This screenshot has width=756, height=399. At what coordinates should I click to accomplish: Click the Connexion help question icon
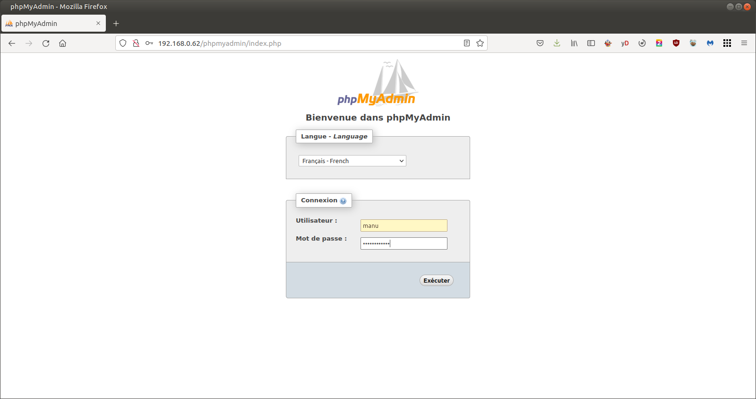[x=343, y=201]
